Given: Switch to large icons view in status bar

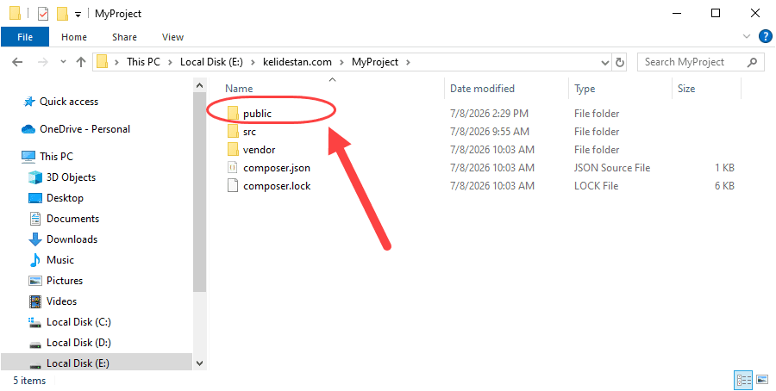Looking at the screenshot, I should point(762,380).
